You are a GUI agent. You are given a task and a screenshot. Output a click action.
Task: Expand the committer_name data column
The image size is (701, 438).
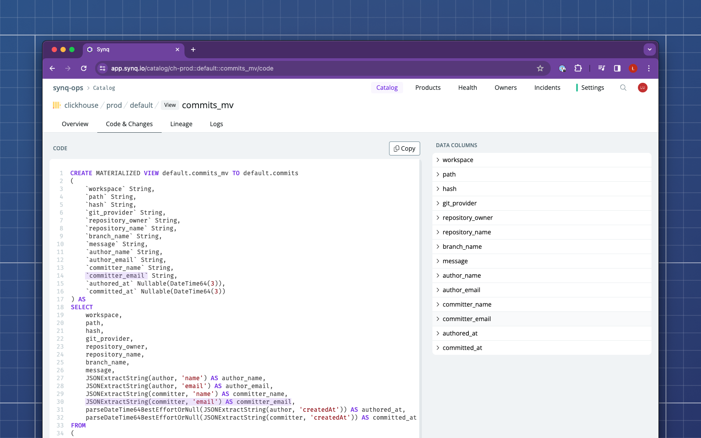point(542,304)
